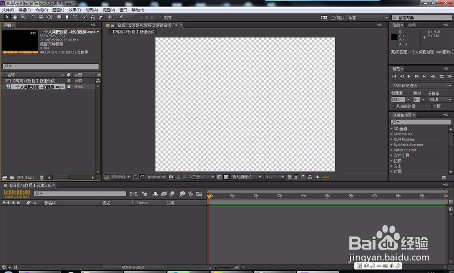This screenshot has width=454, height=273.
Task: Click the trash delete icon in Project panel
Action: [42, 177]
